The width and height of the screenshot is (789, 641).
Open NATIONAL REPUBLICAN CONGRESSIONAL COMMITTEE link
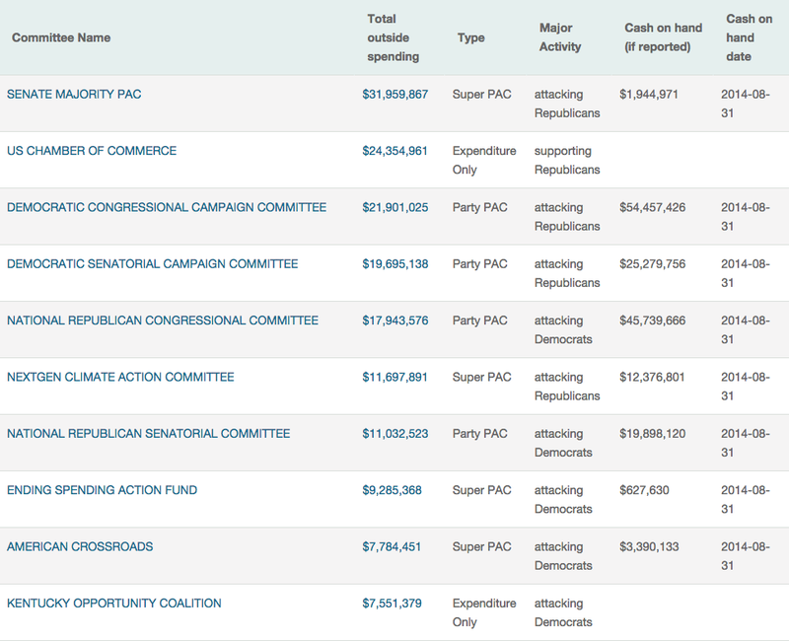[163, 320]
